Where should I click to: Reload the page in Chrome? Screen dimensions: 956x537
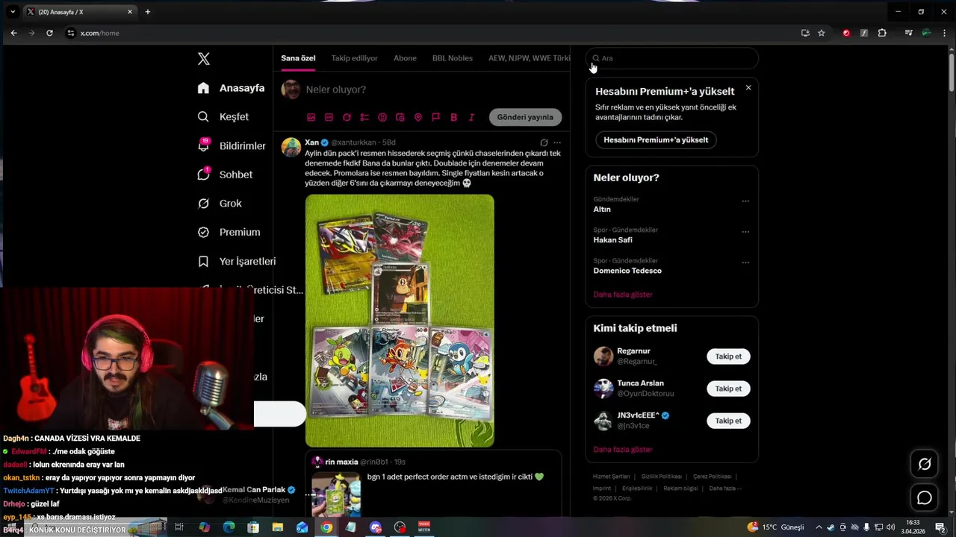click(49, 33)
